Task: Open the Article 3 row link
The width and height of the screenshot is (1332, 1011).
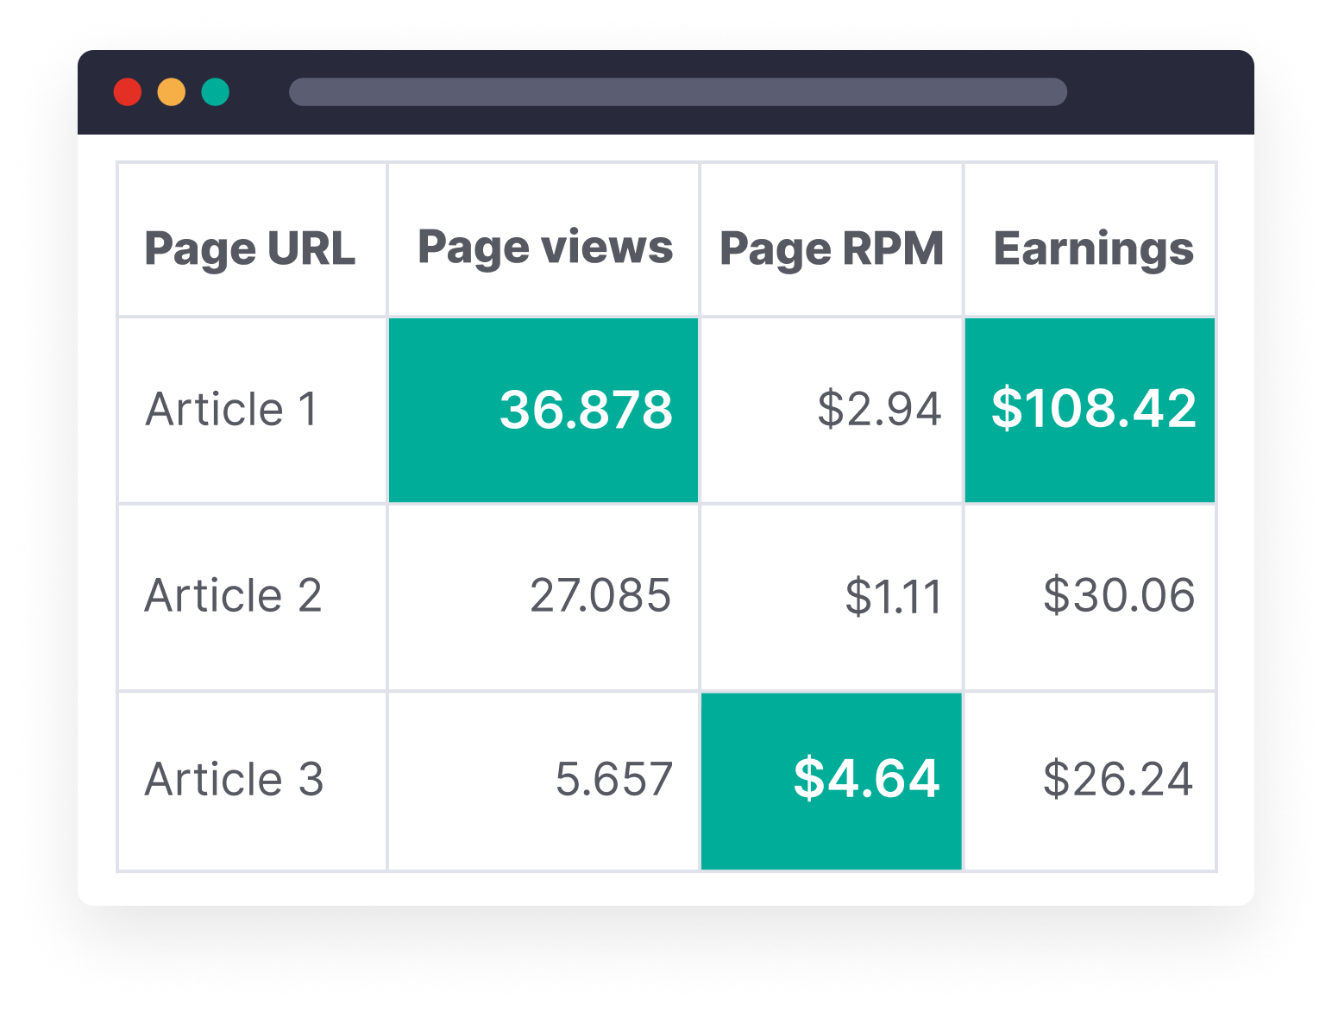Action: point(234,780)
